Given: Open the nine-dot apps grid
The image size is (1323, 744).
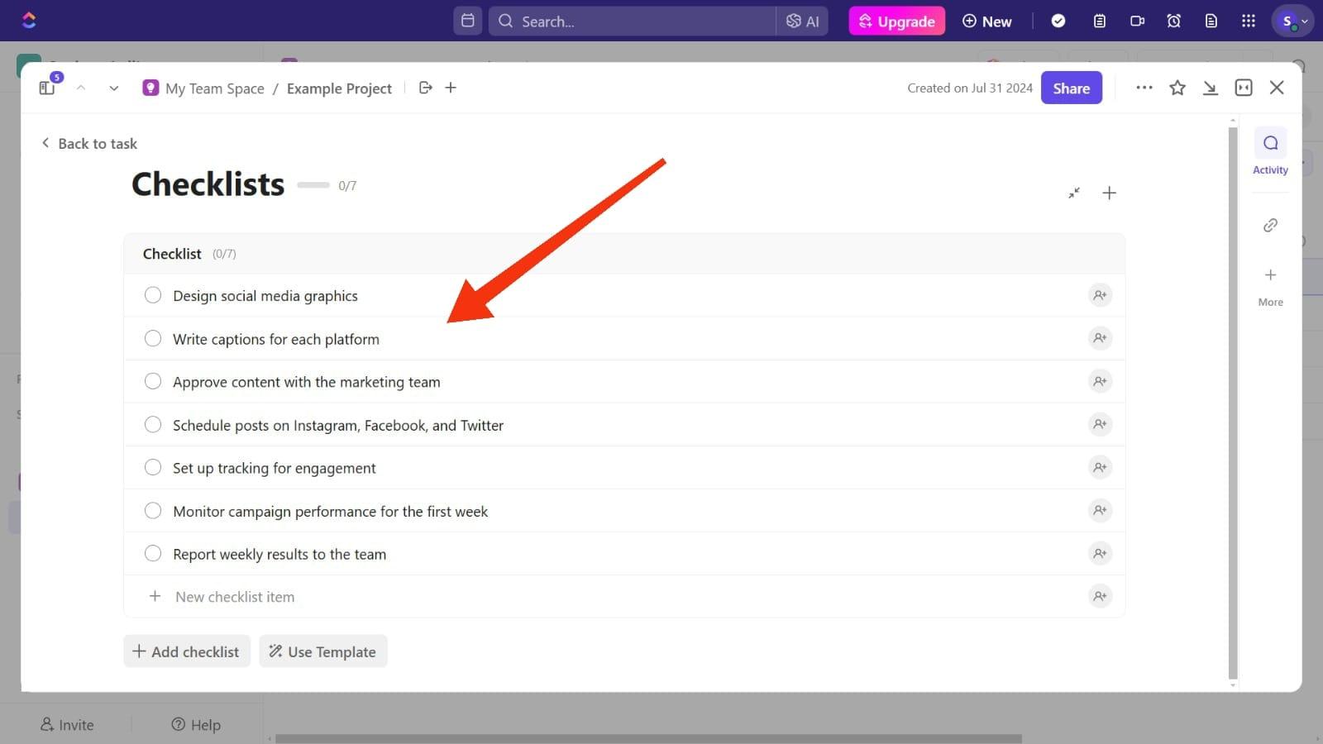Looking at the screenshot, I should point(1248,21).
